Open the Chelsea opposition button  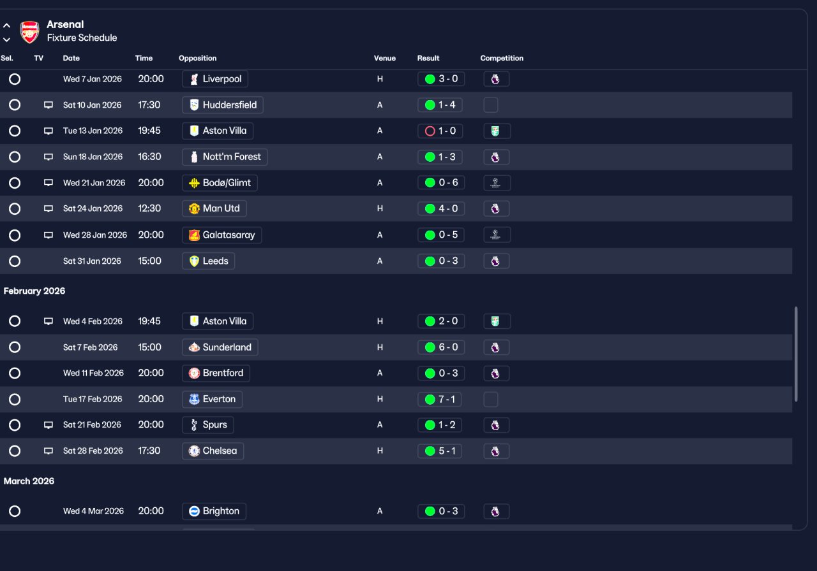click(213, 451)
